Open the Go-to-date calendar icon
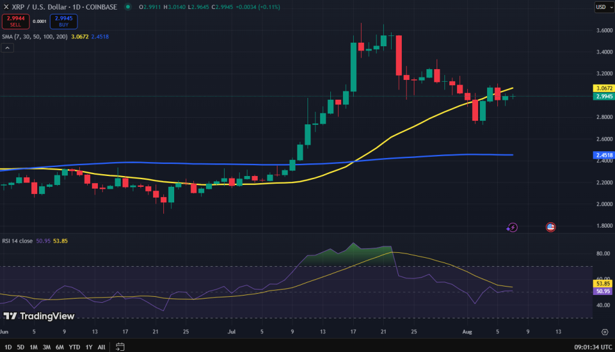 (120, 347)
